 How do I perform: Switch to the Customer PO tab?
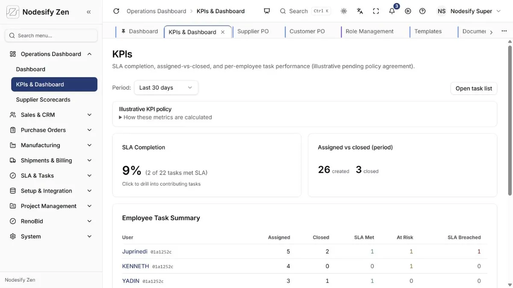(x=307, y=31)
